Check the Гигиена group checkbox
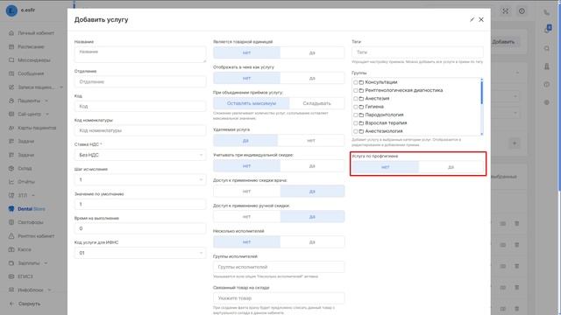 coord(355,107)
